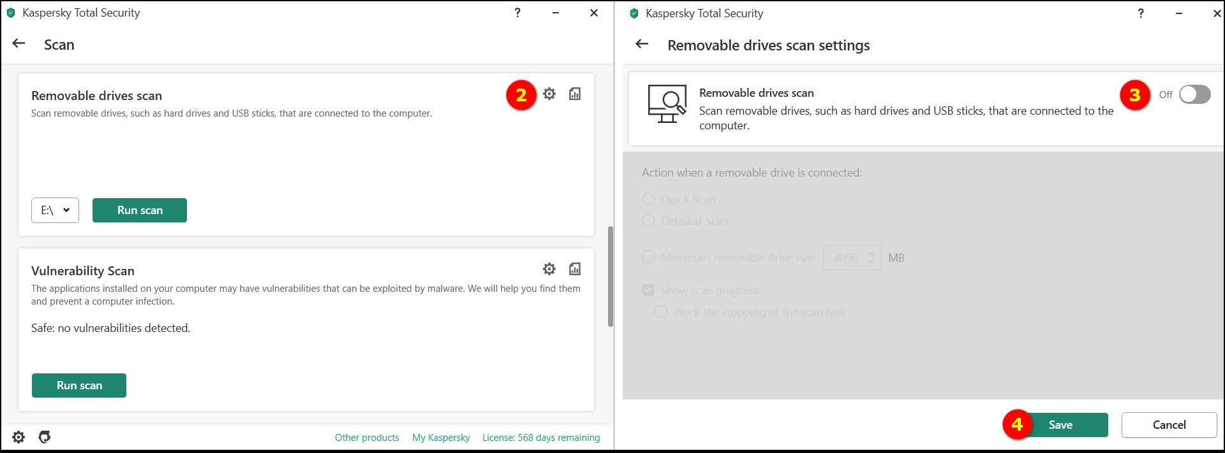Open Vulnerability Scan settings gear
This screenshot has height=453, width=1225.
point(549,269)
